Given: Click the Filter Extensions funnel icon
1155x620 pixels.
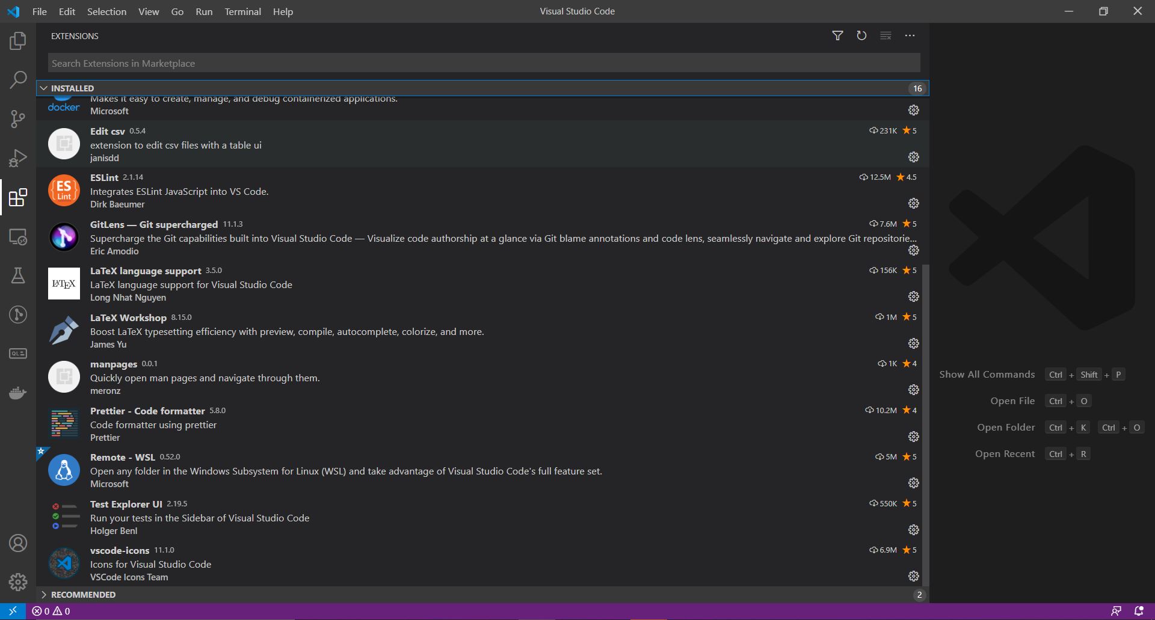Looking at the screenshot, I should [x=837, y=36].
